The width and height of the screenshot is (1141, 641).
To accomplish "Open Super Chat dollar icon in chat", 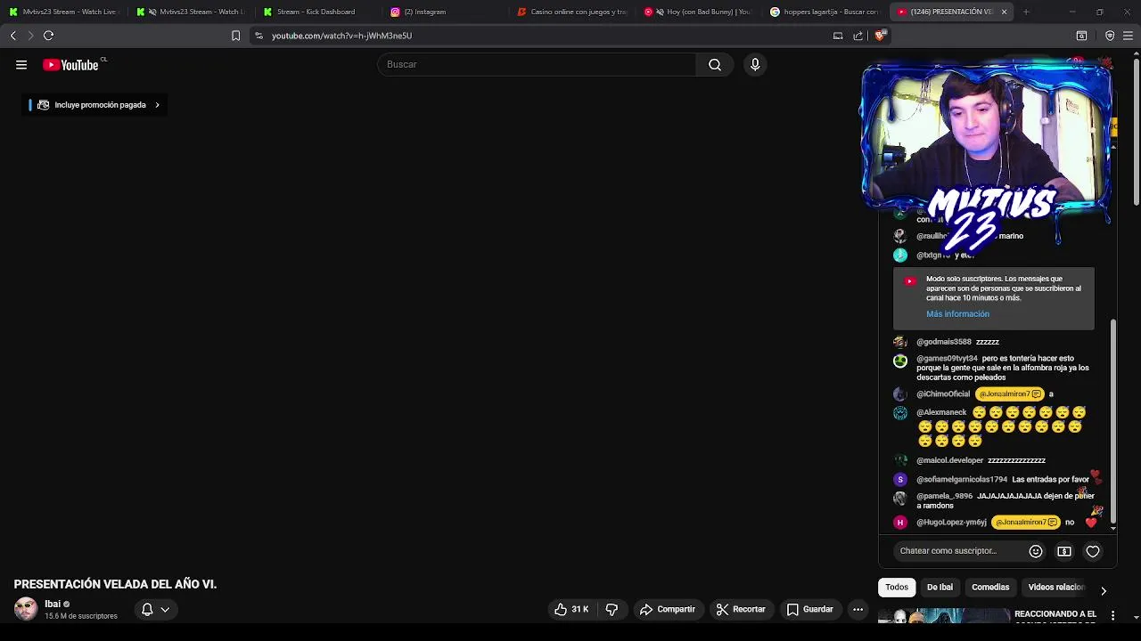I will 1064,551.
